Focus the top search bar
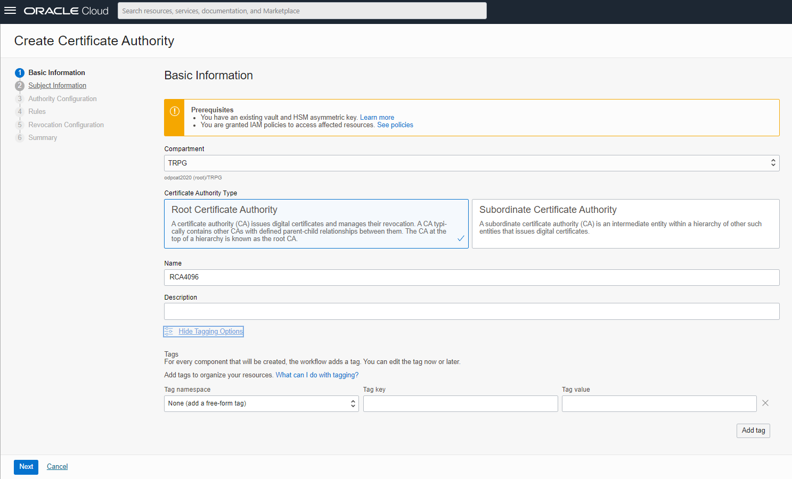Viewport: 792px width, 479px height. point(302,11)
